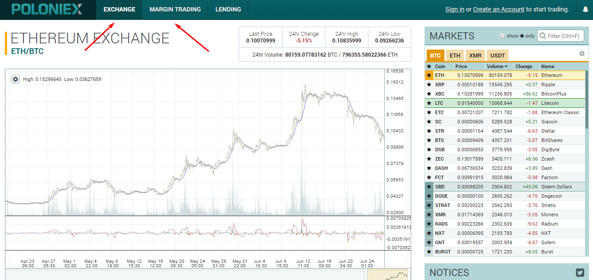593x280 pixels.
Task: Toggle favorite star for STR row
Action: coord(429,131)
